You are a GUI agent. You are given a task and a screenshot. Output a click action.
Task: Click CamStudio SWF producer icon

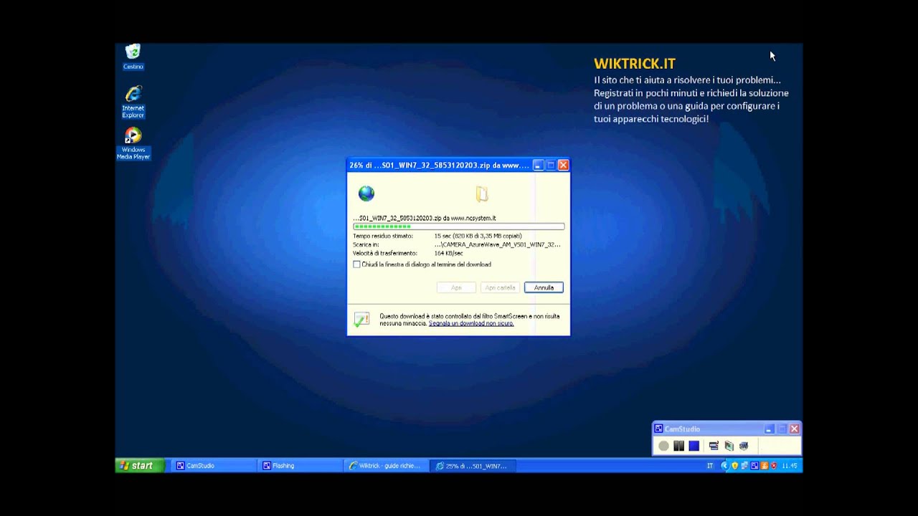click(744, 446)
